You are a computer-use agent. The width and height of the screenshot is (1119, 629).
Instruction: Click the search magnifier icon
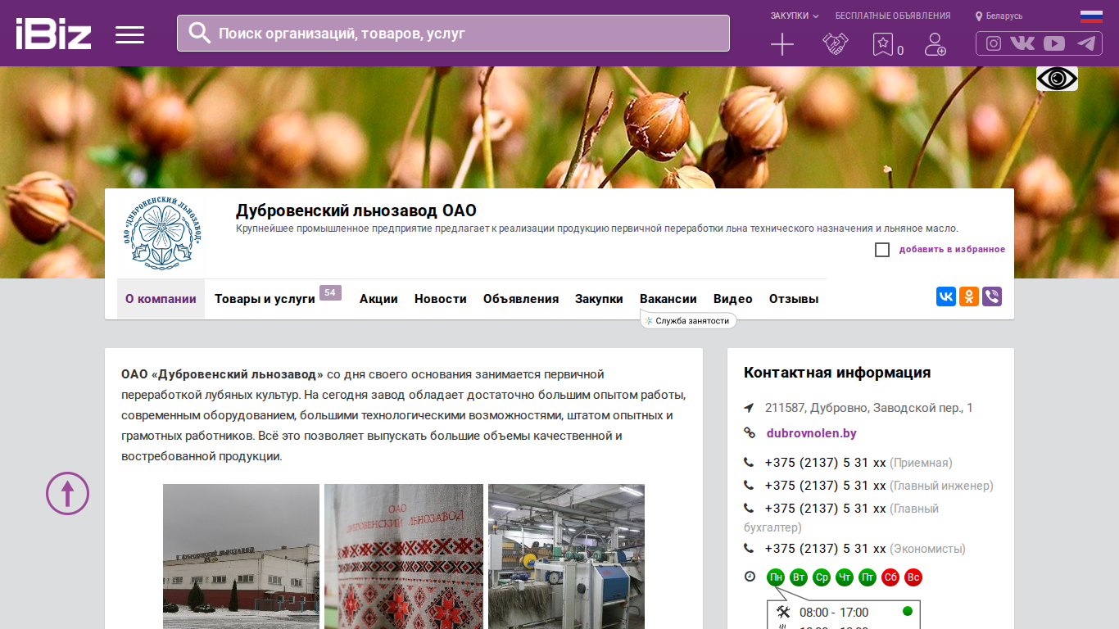click(x=200, y=33)
